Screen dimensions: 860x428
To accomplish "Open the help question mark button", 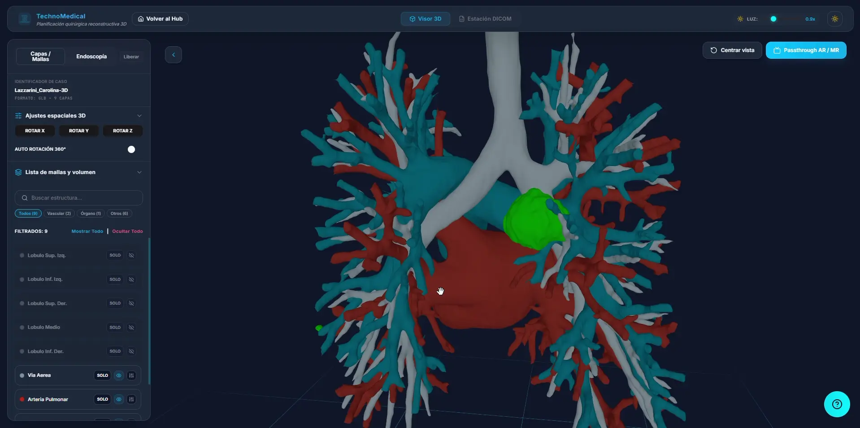I will click(837, 404).
